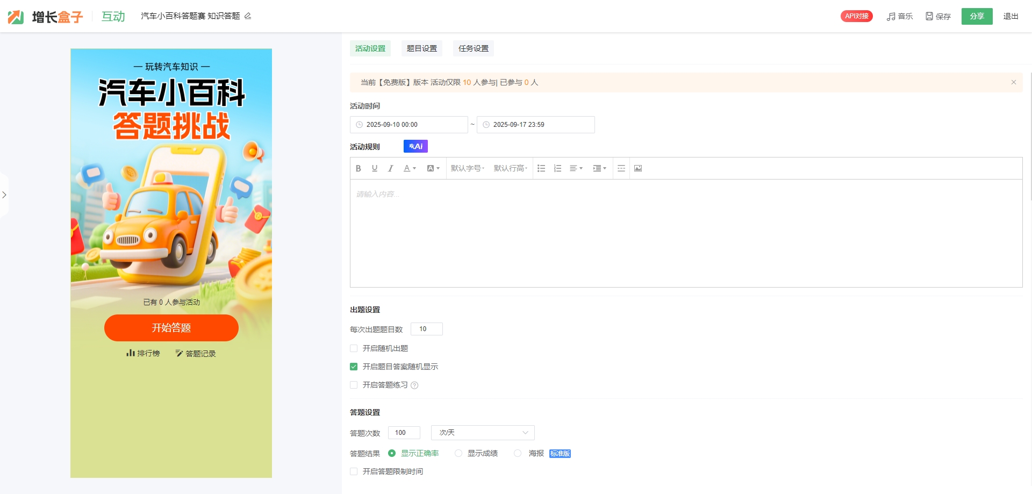Uncheck 开启题目答案随机显示 checkbox
This screenshot has height=494, width=1032.
tap(354, 367)
